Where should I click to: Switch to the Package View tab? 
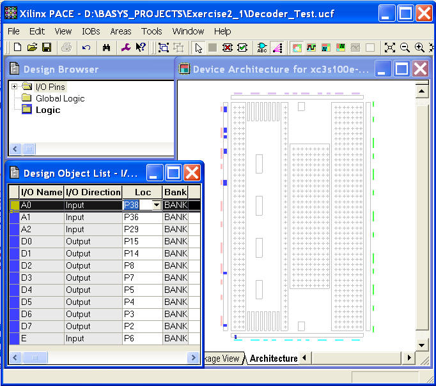[223, 359]
